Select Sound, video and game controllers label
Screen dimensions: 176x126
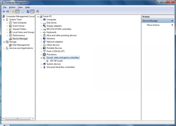tap(63, 58)
